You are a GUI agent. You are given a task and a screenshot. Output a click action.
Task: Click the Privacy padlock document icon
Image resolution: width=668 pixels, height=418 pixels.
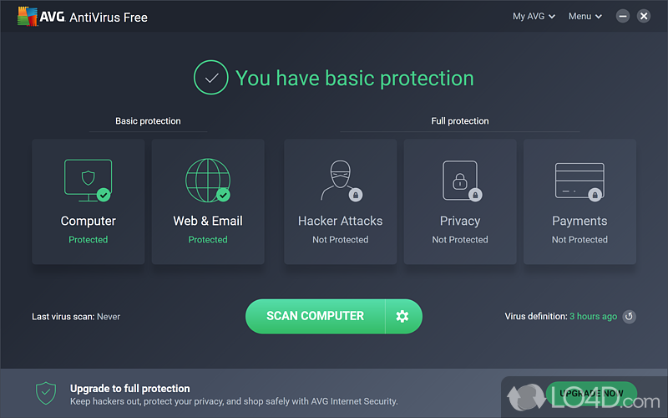click(x=462, y=181)
